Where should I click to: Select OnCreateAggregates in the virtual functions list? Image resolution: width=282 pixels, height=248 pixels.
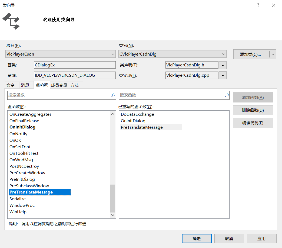point(30,114)
